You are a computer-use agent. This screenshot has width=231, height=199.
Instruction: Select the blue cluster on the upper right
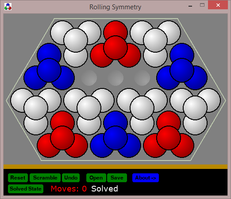click(182, 70)
